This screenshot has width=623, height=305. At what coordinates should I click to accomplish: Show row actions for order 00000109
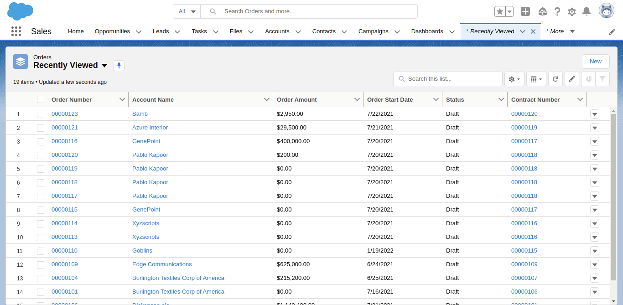(595, 264)
